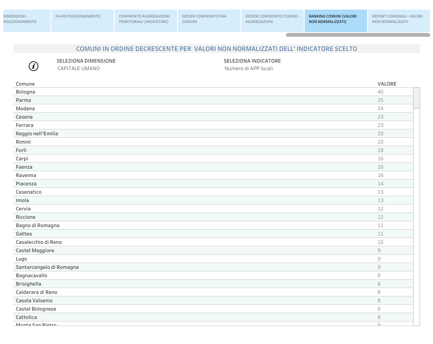Select the Ferrara row

tap(213, 125)
